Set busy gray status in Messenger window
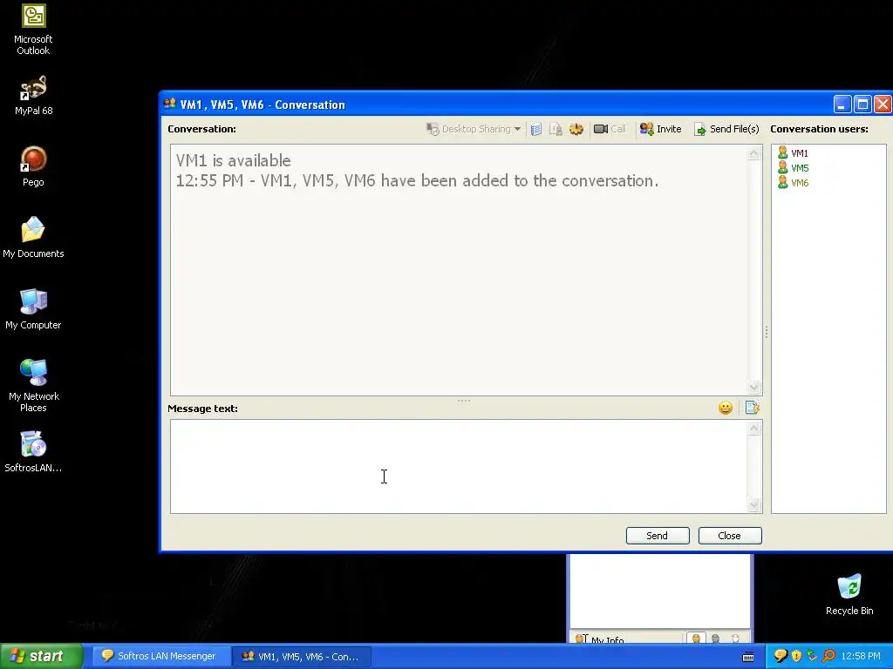 (x=715, y=639)
